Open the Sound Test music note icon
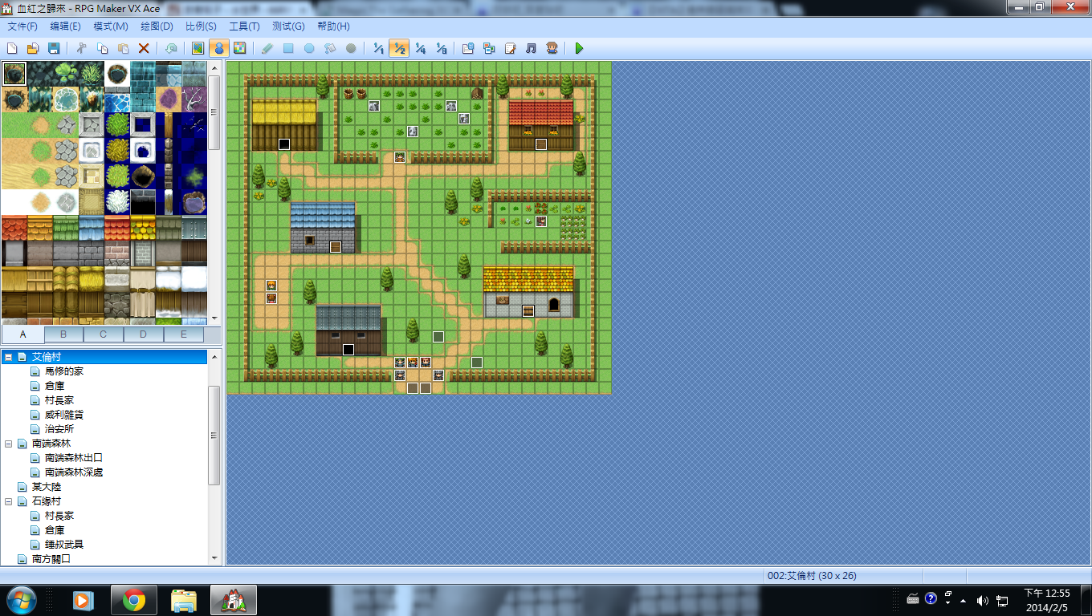 531,48
